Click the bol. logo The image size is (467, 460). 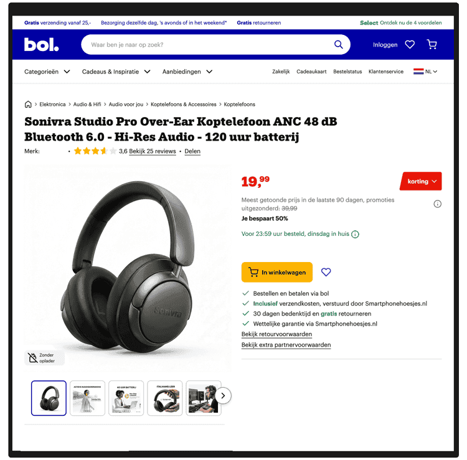pyautogui.click(x=41, y=44)
